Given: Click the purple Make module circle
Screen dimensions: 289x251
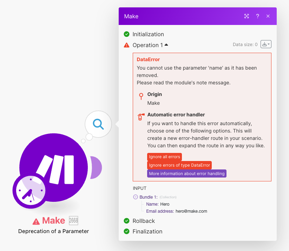Looking at the screenshot, I should tap(53, 167).
